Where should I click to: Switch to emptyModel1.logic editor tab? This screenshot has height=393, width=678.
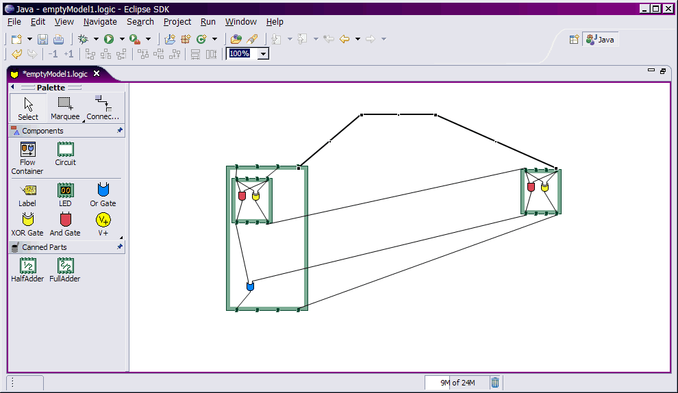pyautogui.click(x=55, y=74)
